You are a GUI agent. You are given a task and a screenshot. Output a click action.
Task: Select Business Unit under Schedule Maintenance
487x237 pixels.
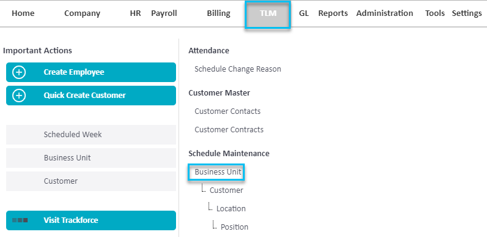tap(218, 172)
